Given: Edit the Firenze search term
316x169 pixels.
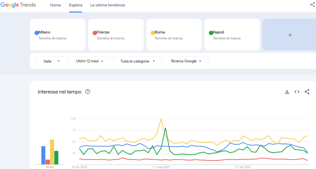Looking at the screenshot, I should (116, 35).
